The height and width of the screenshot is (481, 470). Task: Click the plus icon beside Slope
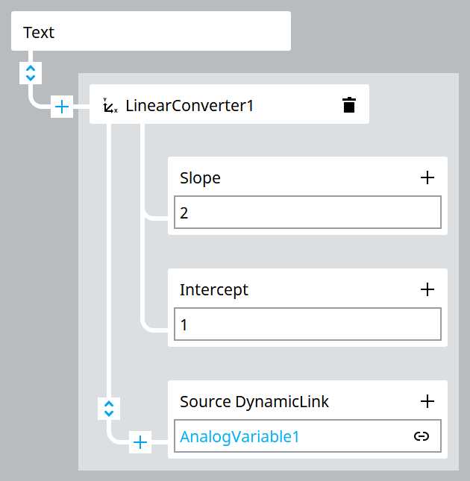(427, 177)
